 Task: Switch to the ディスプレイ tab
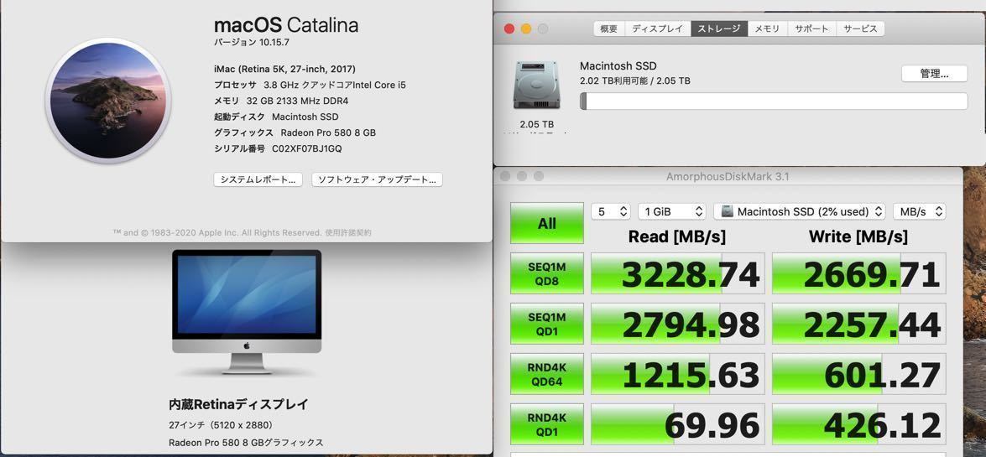[658, 29]
